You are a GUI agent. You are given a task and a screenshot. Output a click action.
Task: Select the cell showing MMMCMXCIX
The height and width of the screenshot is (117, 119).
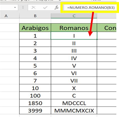[74, 110]
